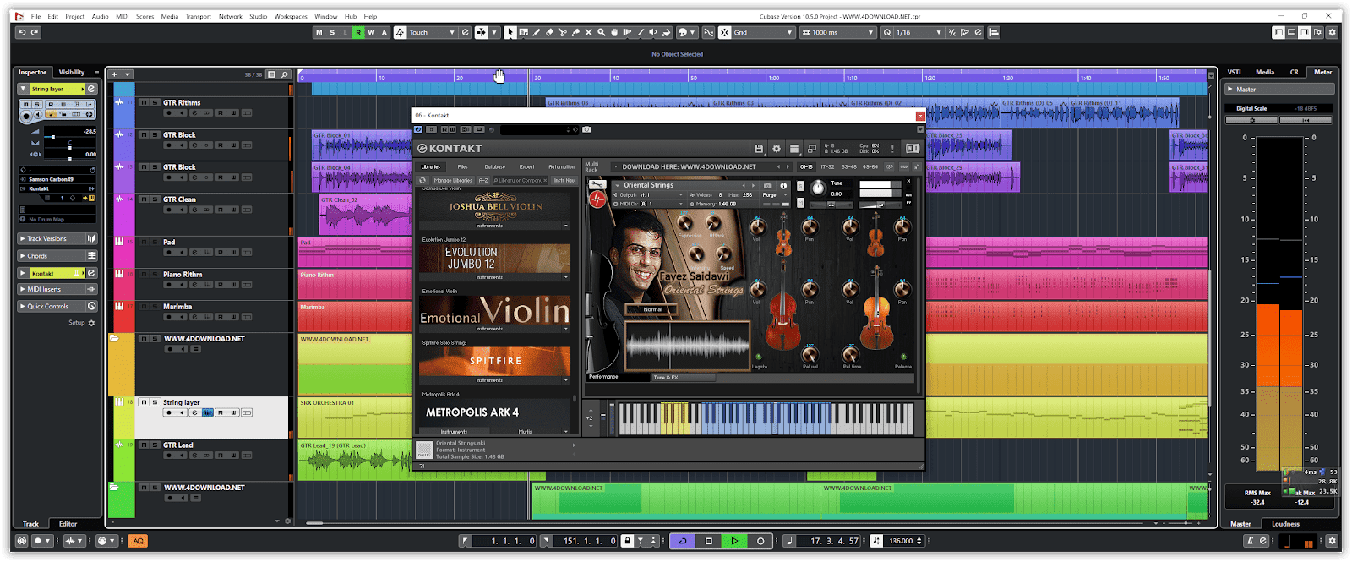Adjust Oriental Strings Tune knob
The width and height of the screenshot is (1352, 562).
click(817, 189)
